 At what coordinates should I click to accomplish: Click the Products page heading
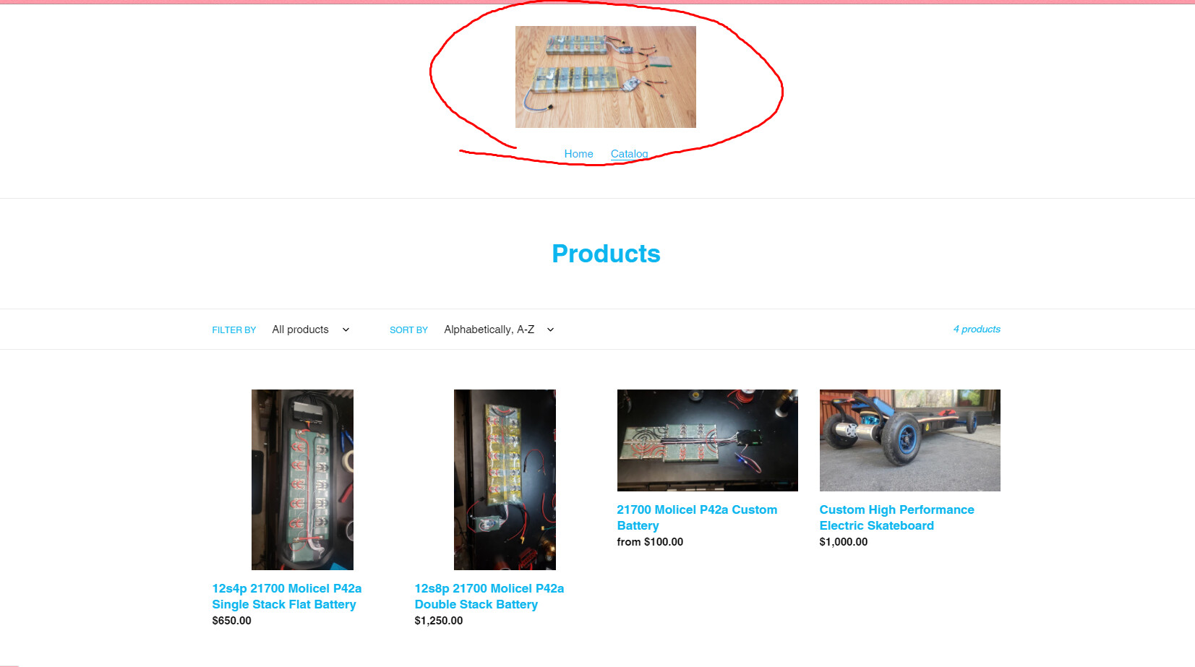606,254
